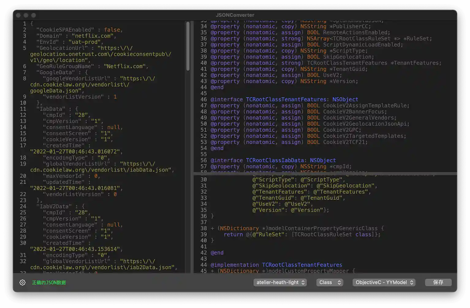
Task: Click the 保存 save button
Action: [438, 282]
